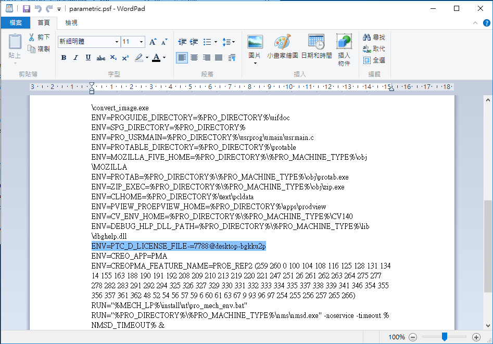The image size is (493, 344).
Task: Toggle underline formatting
Action: (88, 58)
